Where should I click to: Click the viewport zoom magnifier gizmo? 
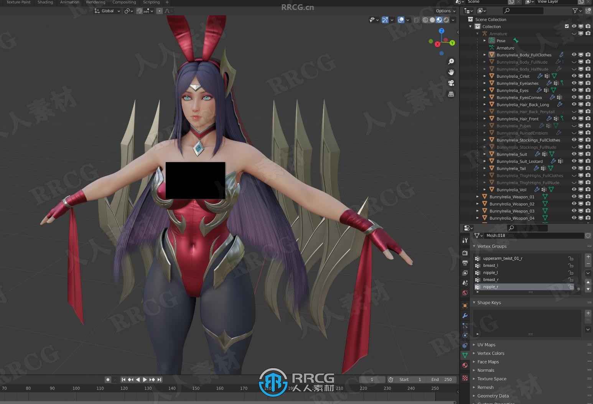click(x=451, y=61)
